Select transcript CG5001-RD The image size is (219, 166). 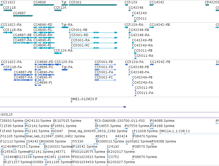pyautogui.click(x=79, y=35)
